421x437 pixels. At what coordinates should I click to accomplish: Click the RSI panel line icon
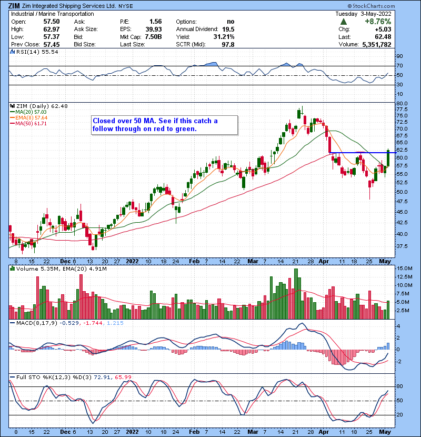12,52
